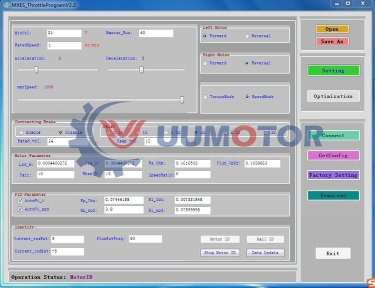Click the Acceleration slider handle
375x288 pixels.
click(x=36, y=70)
